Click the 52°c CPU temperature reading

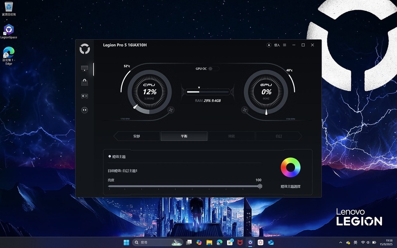click(x=127, y=66)
